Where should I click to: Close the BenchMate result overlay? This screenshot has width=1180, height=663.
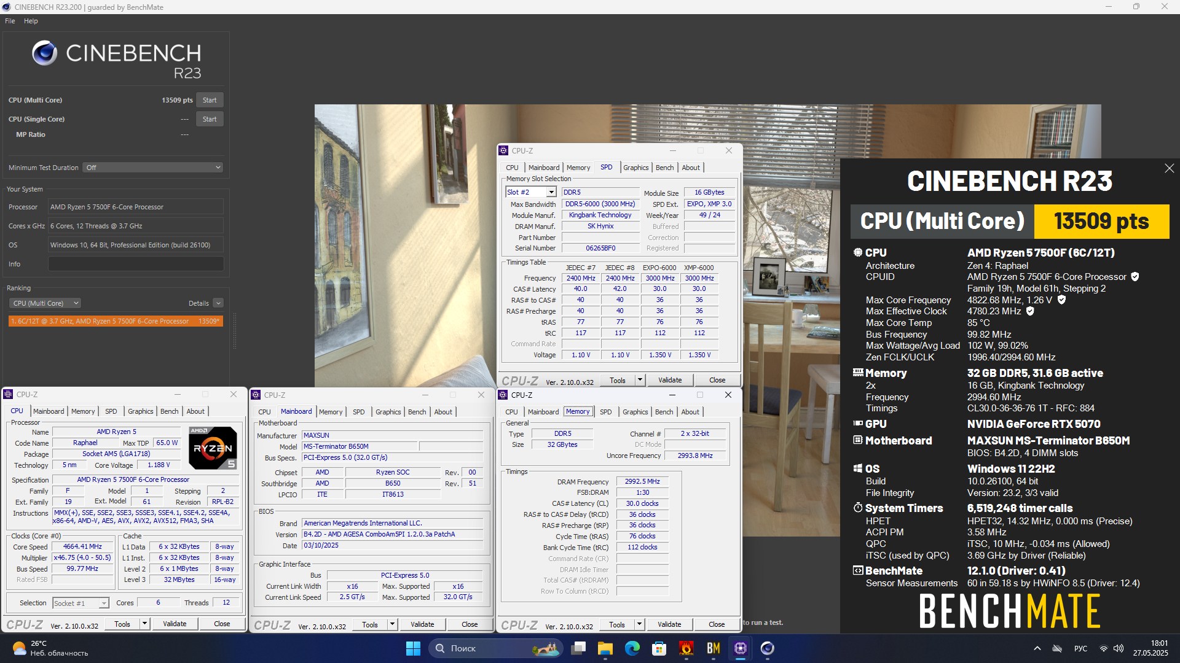(x=1169, y=168)
